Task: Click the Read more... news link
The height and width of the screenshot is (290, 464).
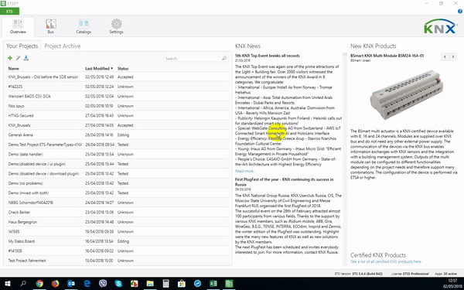Action: 245,171
